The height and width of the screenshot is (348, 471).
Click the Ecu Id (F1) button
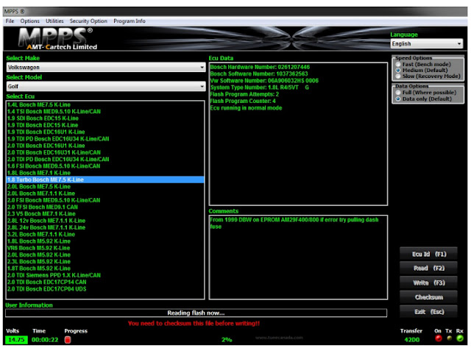tap(428, 254)
